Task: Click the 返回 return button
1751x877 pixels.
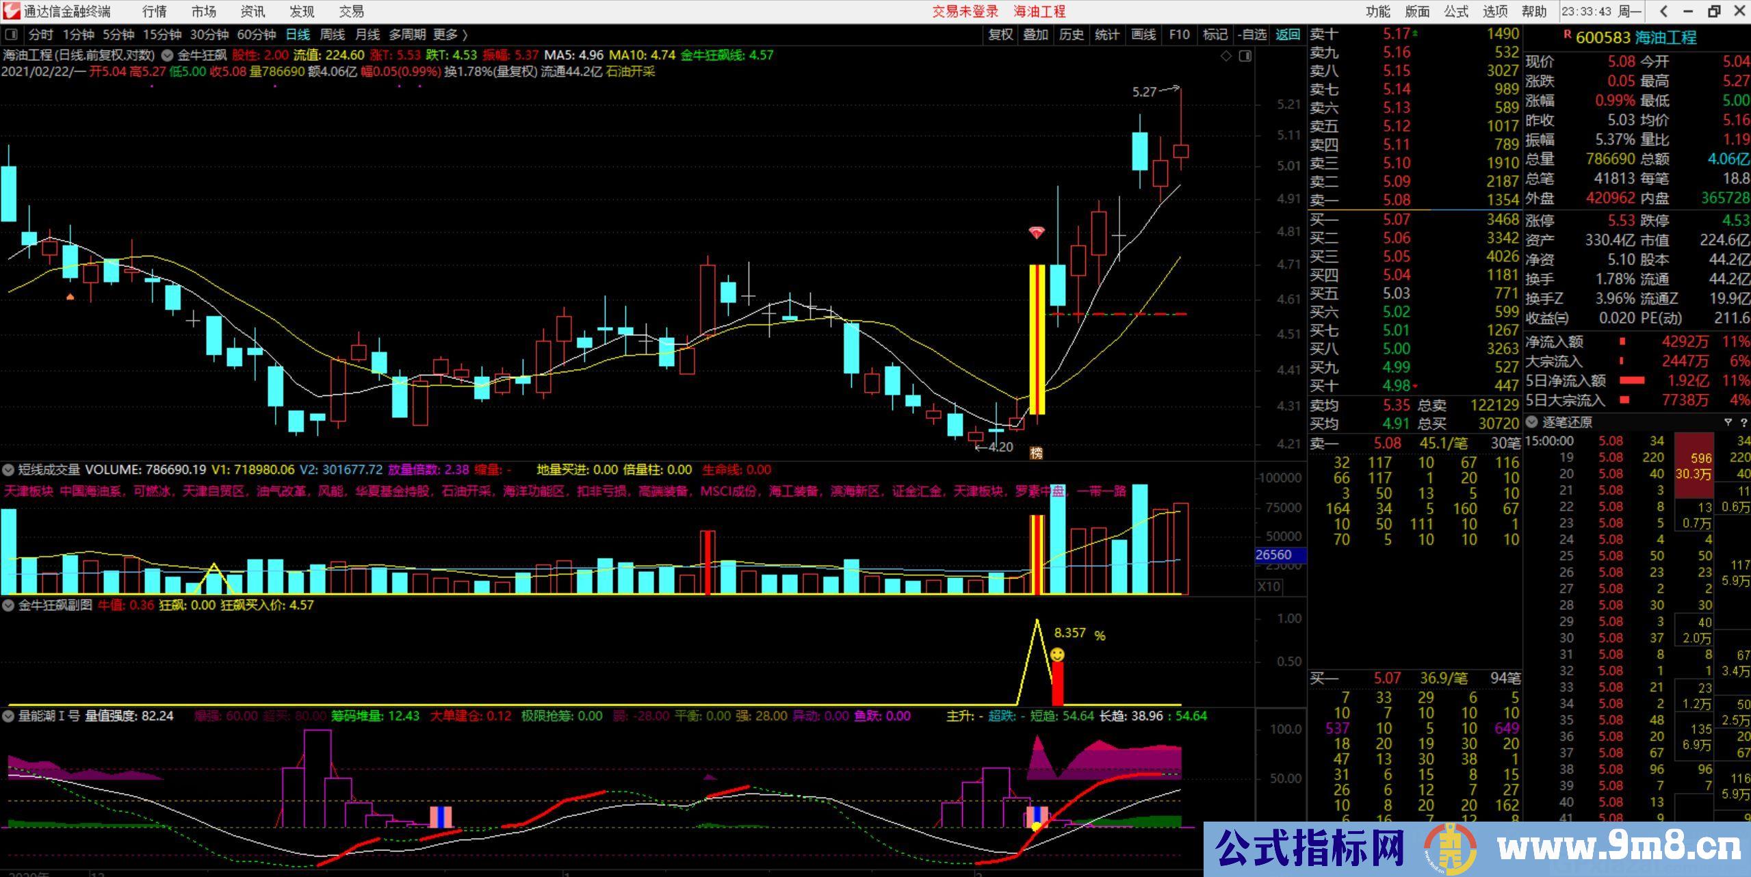Action: pyautogui.click(x=1288, y=35)
